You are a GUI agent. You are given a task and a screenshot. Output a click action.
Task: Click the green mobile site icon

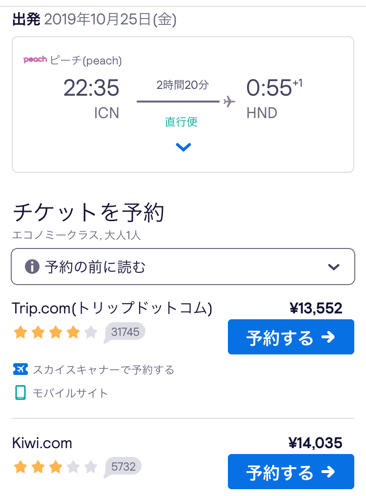click(x=20, y=393)
